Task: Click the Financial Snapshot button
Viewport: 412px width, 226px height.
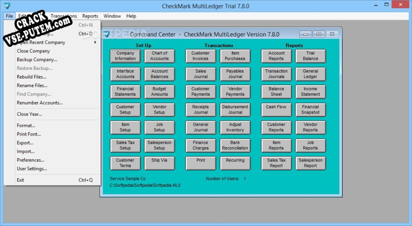Action: point(310,109)
